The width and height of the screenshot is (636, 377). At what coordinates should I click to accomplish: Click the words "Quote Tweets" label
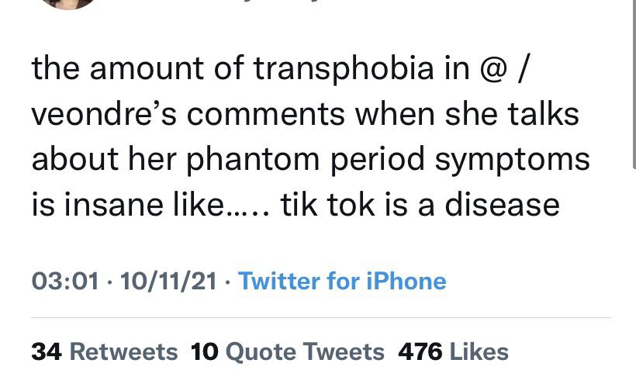click(x=304, y=351)
